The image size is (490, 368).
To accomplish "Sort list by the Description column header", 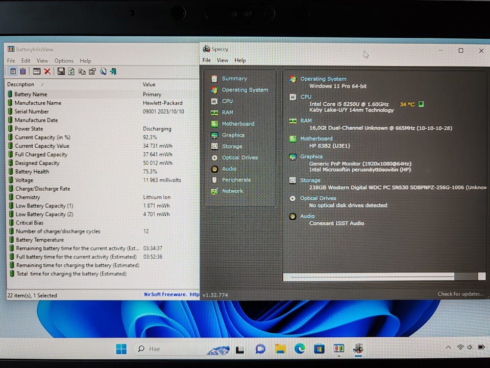I will (21, 84).
